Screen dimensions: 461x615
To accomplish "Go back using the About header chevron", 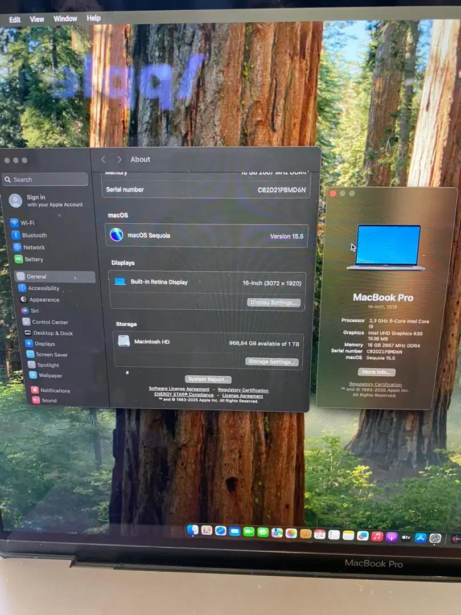I will pos(103,159).
